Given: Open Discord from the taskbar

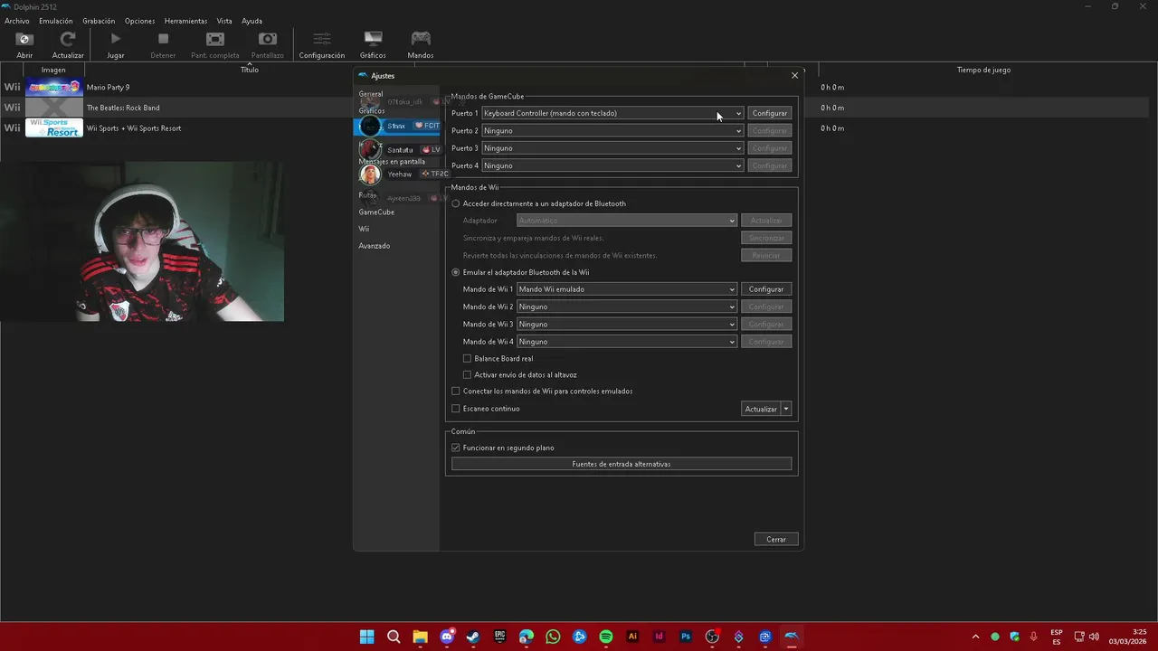Looking at the screenshot, I should coord(447,637).
